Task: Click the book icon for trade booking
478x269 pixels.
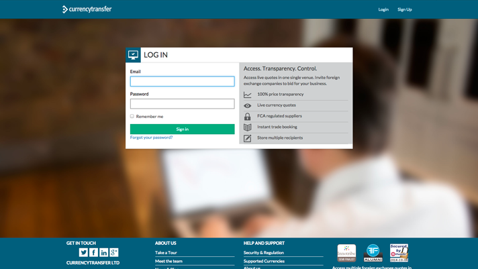Action: 247,127
